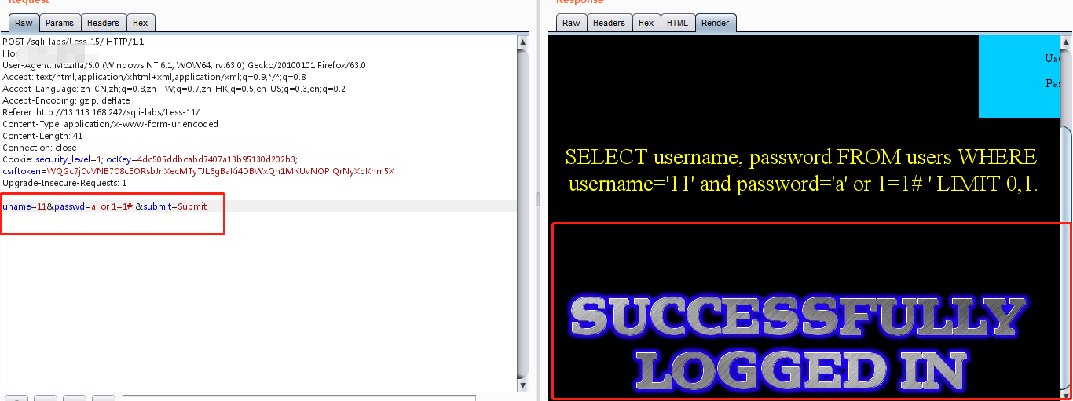Click the 'Upgrade-Insecure-Requests: 1' line
Image resolution: width=1073 pixels, height=401 pixels.
64,183
